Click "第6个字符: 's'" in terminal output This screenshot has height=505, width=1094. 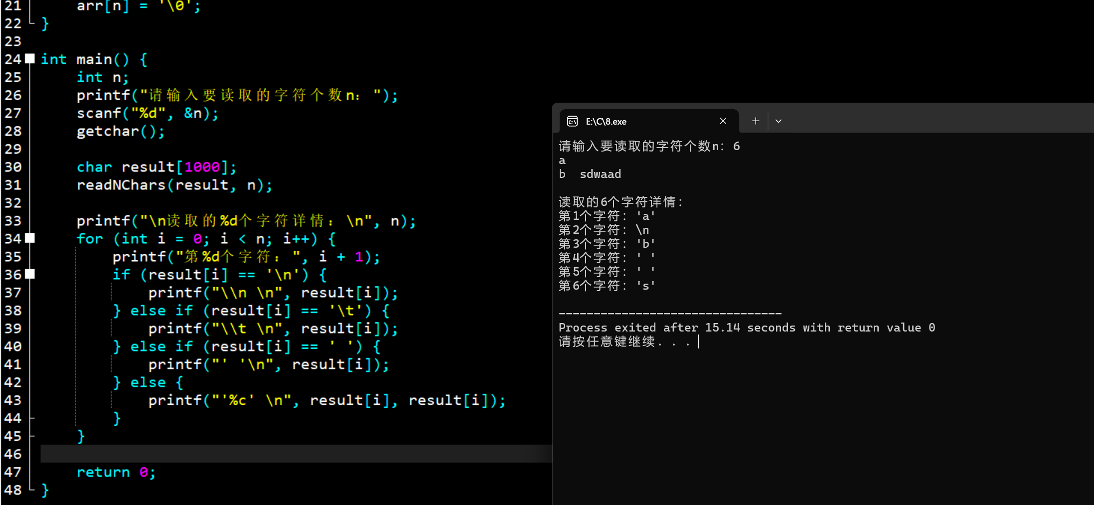[607, 286]
